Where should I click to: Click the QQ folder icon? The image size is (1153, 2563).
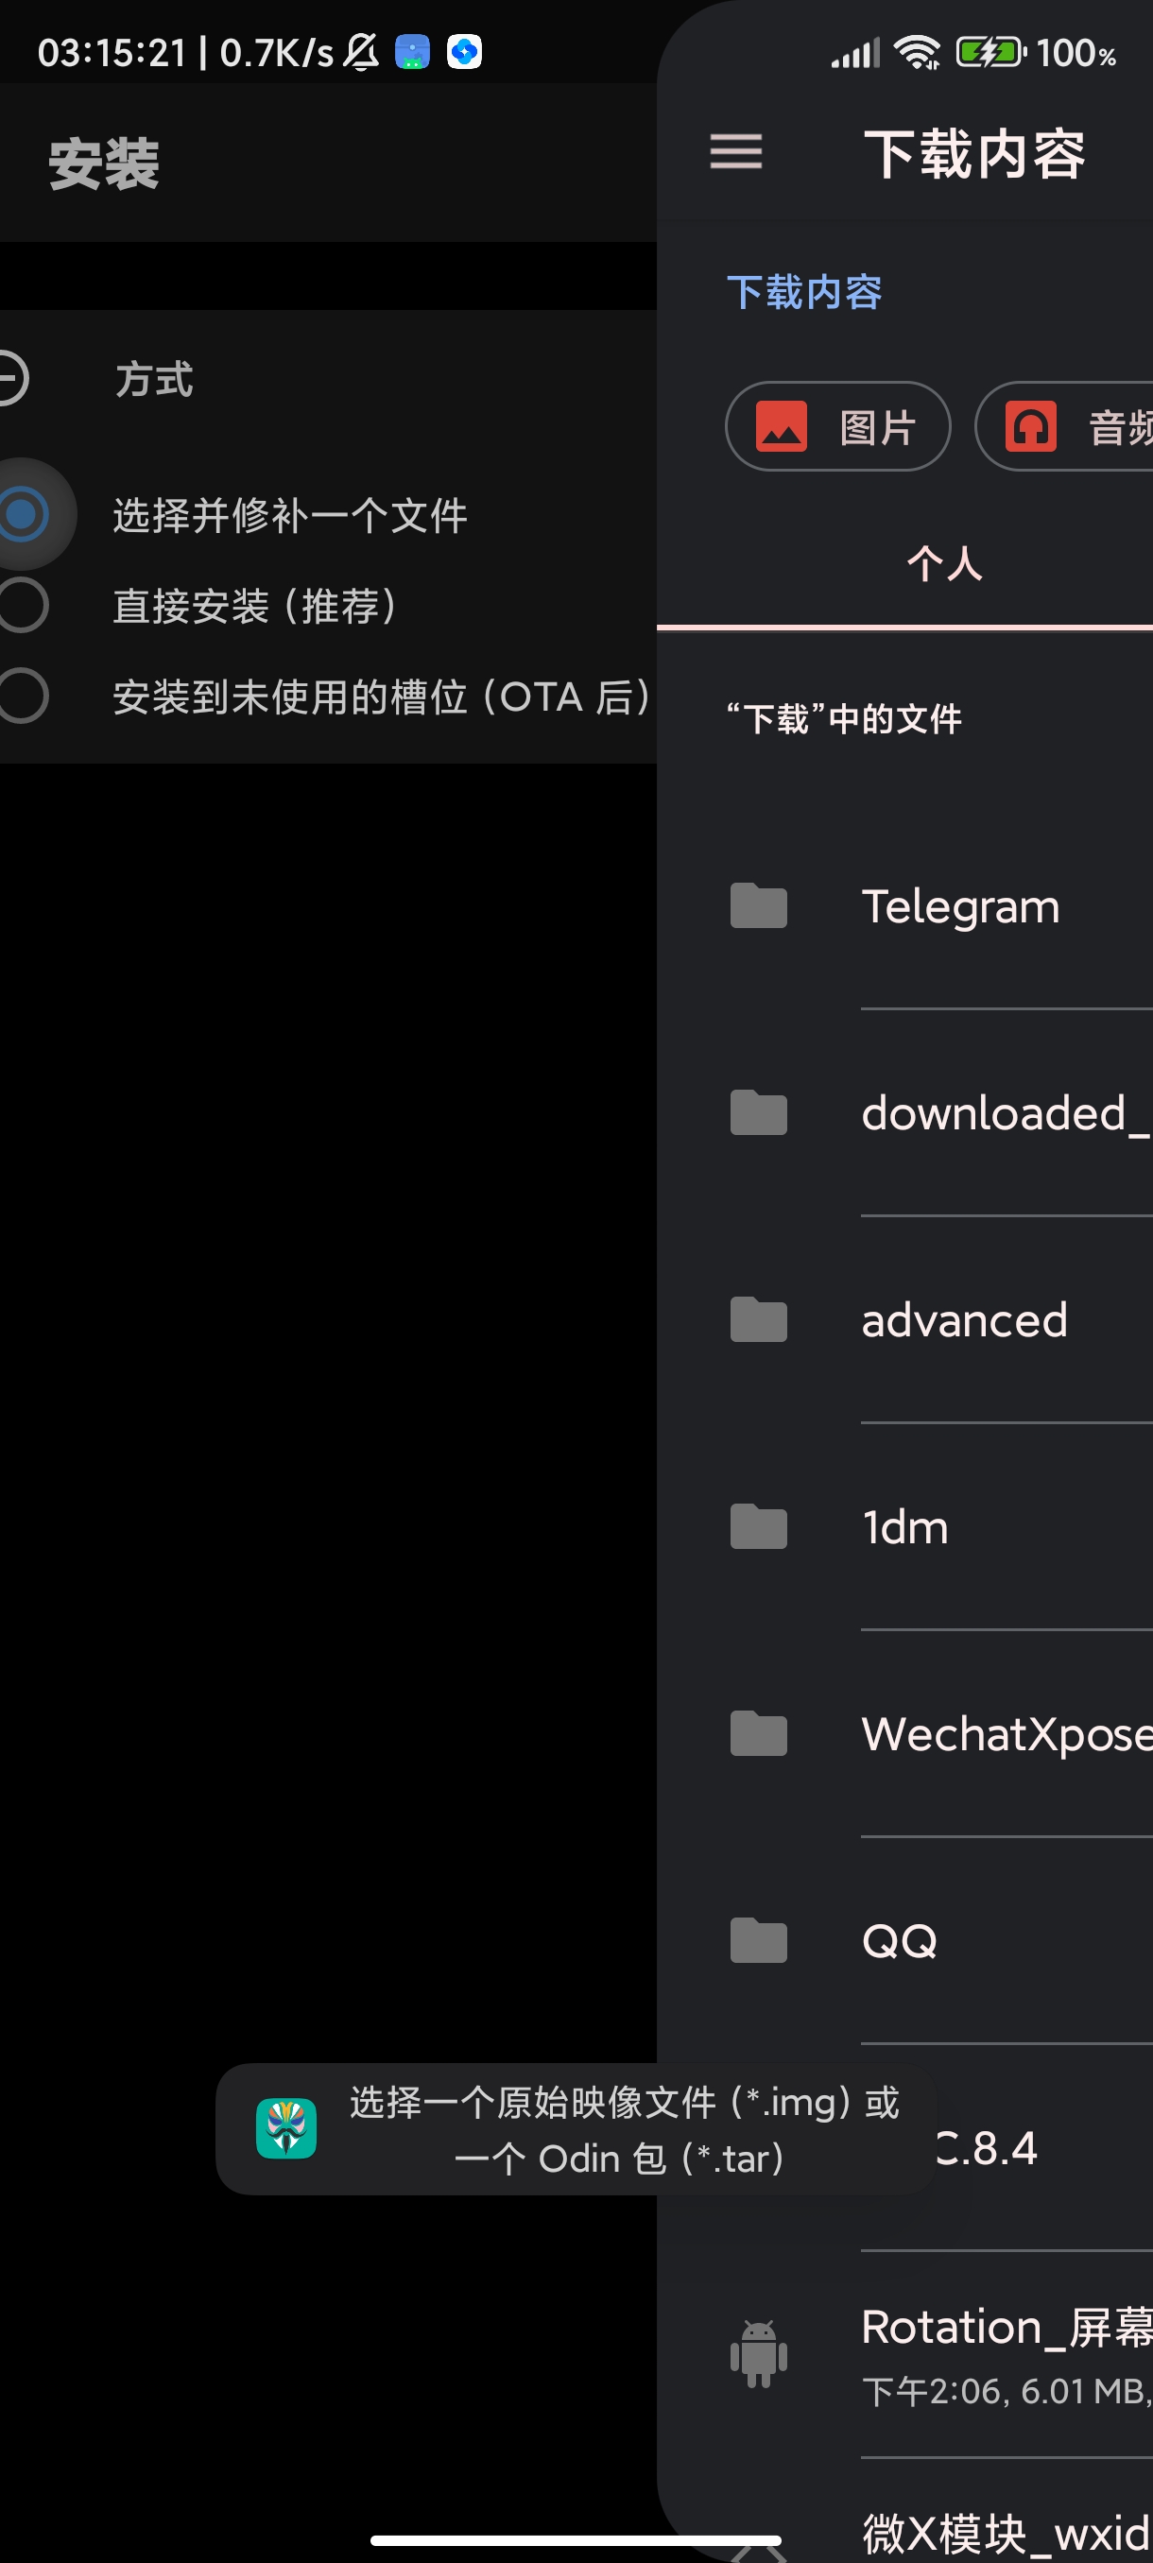tap(758, 1940)
